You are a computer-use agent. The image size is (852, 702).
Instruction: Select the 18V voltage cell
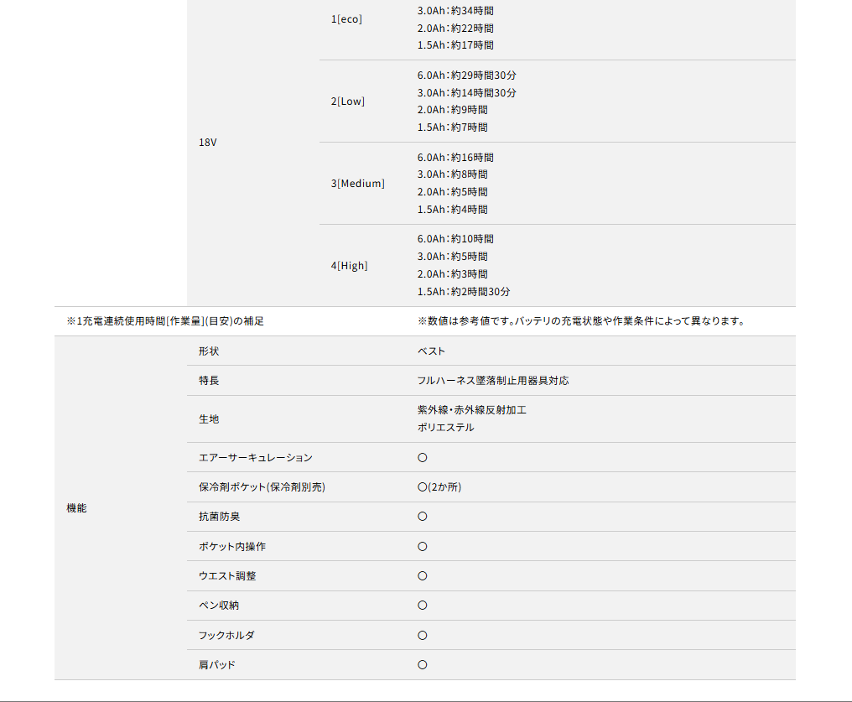click(208, 143)
